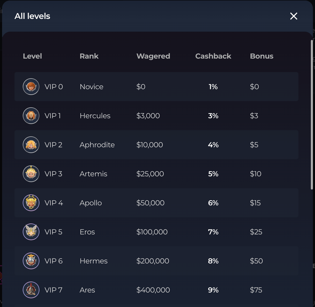The image size is (315, 307).
Task: Close the All levels dialog
Action: 294,16
